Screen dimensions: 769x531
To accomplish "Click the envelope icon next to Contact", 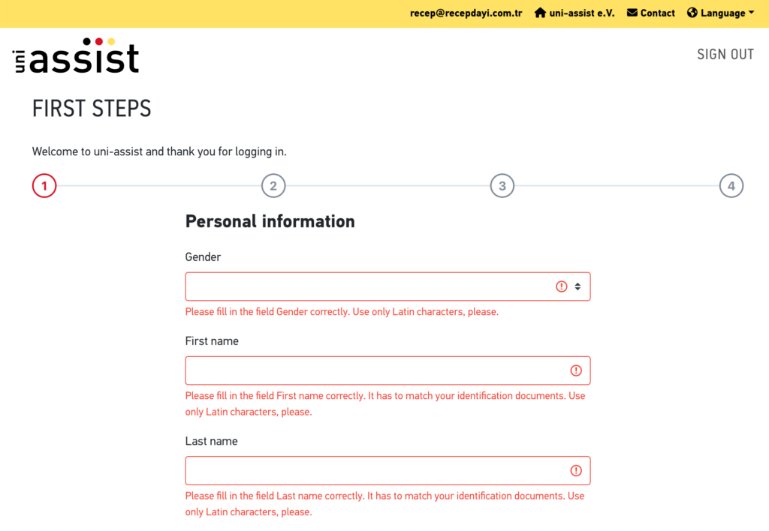I will (632, 13).
